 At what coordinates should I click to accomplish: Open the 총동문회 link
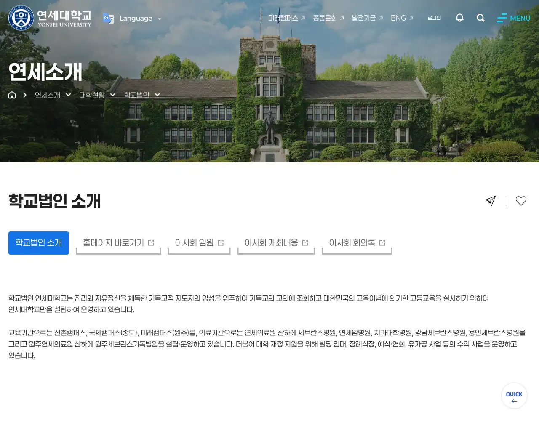pos(328,18)
